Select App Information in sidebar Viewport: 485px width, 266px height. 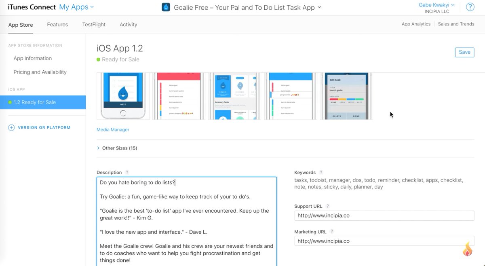click(x=33, y=58)
